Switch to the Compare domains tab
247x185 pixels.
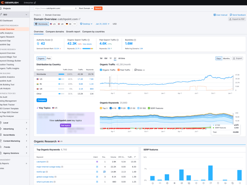pos(55,32)
